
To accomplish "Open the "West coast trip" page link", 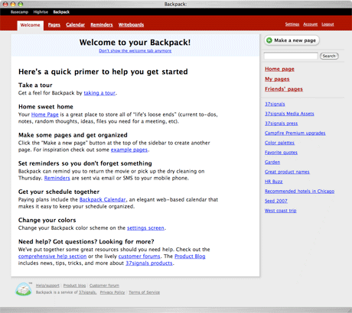I will [281, 211].
